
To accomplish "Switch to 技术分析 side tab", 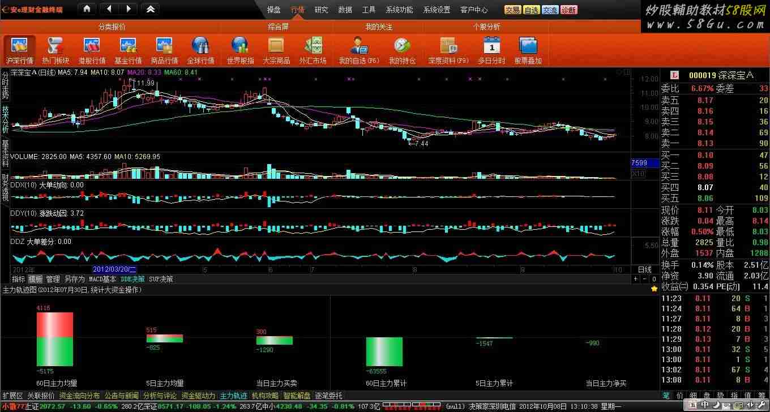I will [x=5, y=119].
